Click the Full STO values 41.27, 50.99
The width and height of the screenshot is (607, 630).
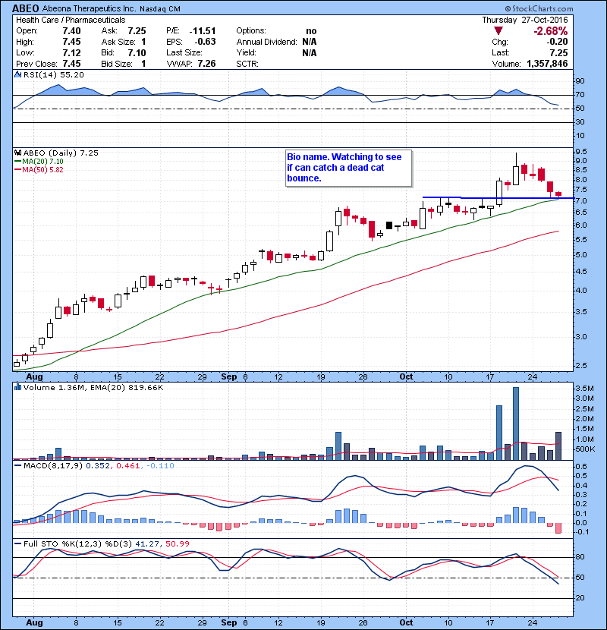coord(162,543)
